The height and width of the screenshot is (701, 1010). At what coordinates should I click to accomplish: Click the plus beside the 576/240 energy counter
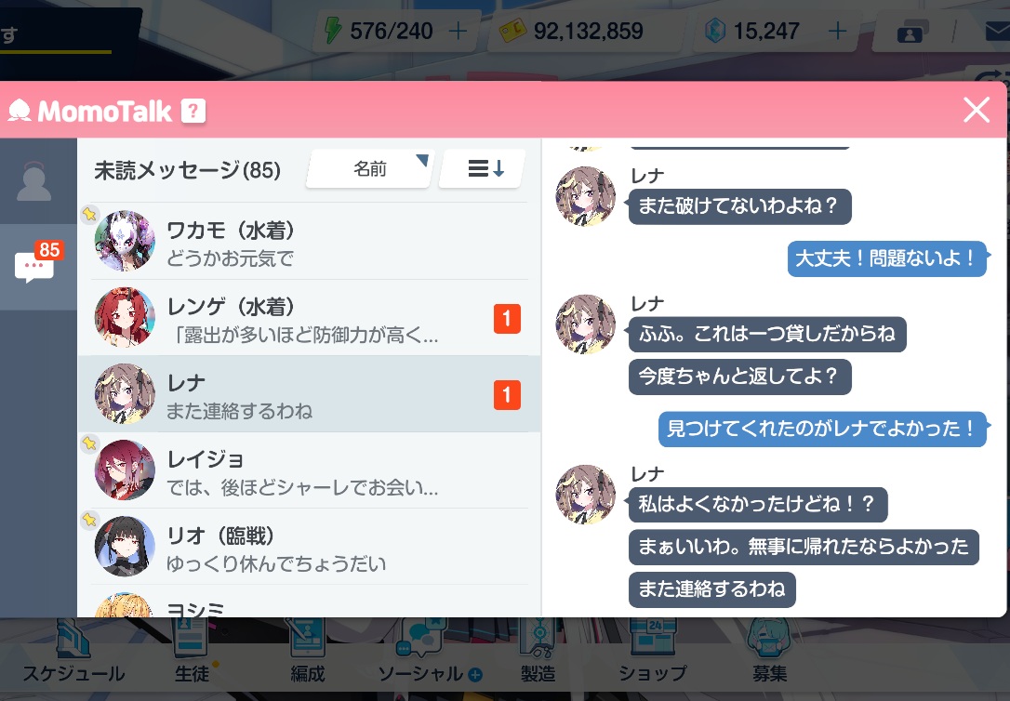pos(458,31)
